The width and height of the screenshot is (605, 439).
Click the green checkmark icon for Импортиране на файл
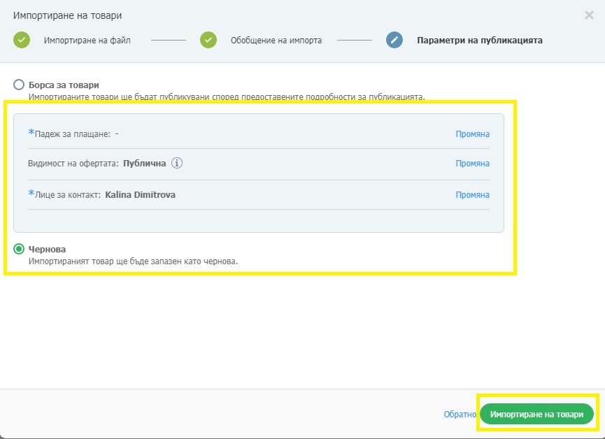(22, 40)
